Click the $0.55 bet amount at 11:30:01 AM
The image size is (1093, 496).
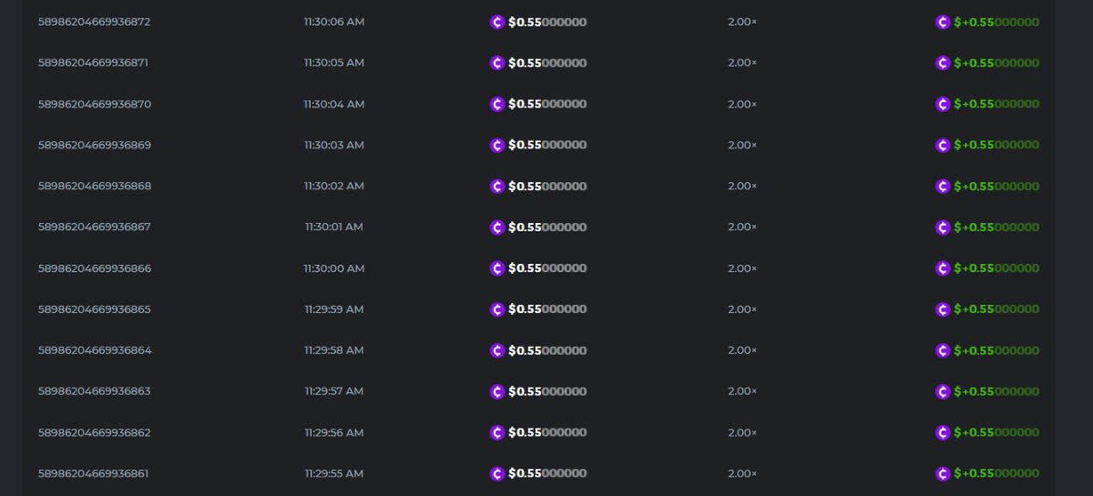coord(547,227)
